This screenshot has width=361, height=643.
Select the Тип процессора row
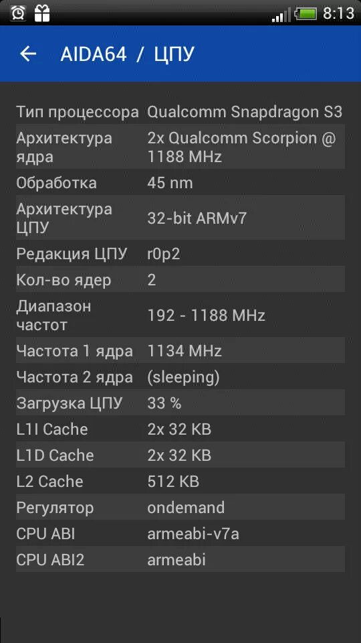coord(180,112)
